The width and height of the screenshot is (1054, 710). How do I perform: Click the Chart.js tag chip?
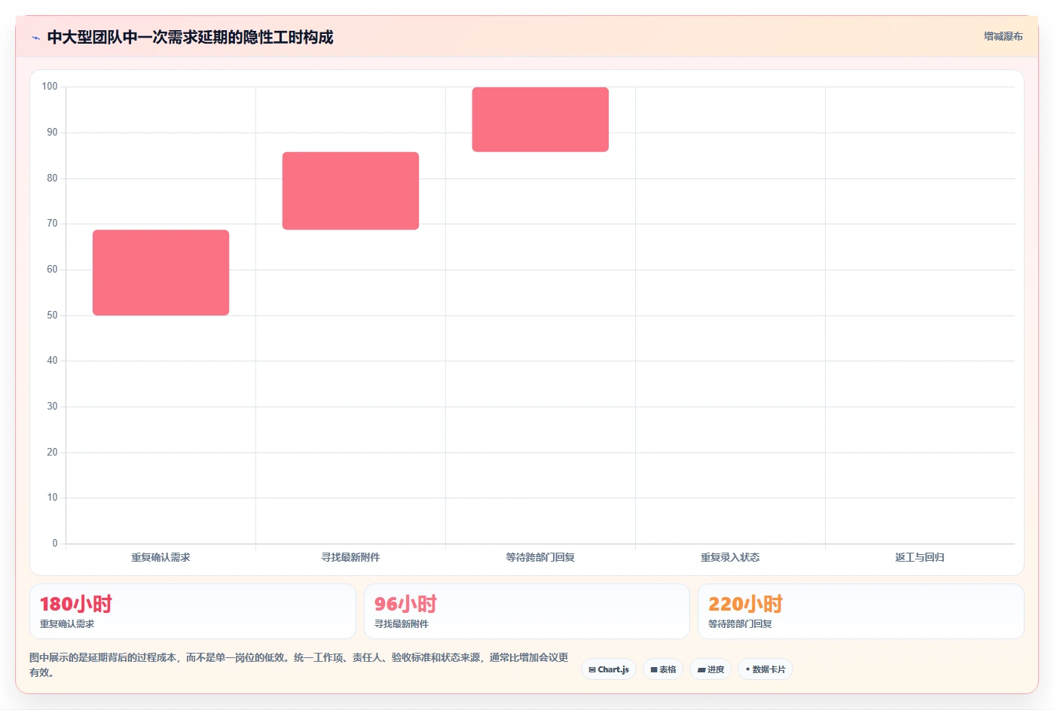[609, 669]
